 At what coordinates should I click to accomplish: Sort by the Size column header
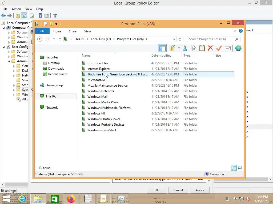coord(224,55)
